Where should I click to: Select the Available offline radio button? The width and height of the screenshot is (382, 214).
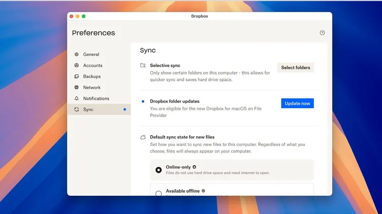158,193
